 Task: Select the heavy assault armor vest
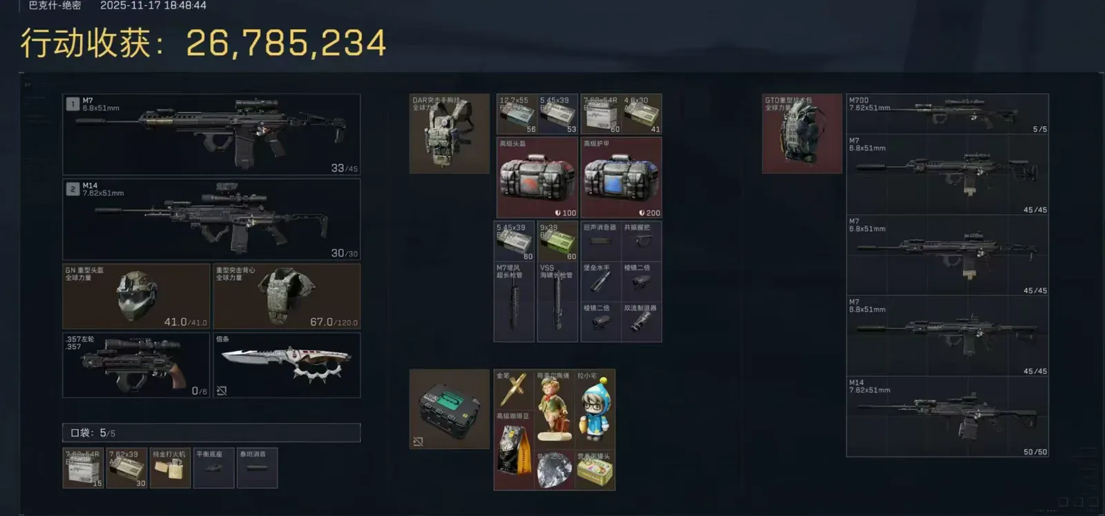pyautogui.click(x=287, y=296)
